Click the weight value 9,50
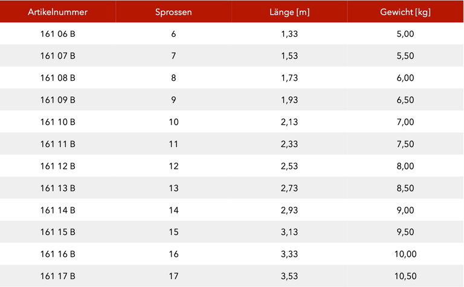The height and width of the screenshot is (287, 464). 405,232
